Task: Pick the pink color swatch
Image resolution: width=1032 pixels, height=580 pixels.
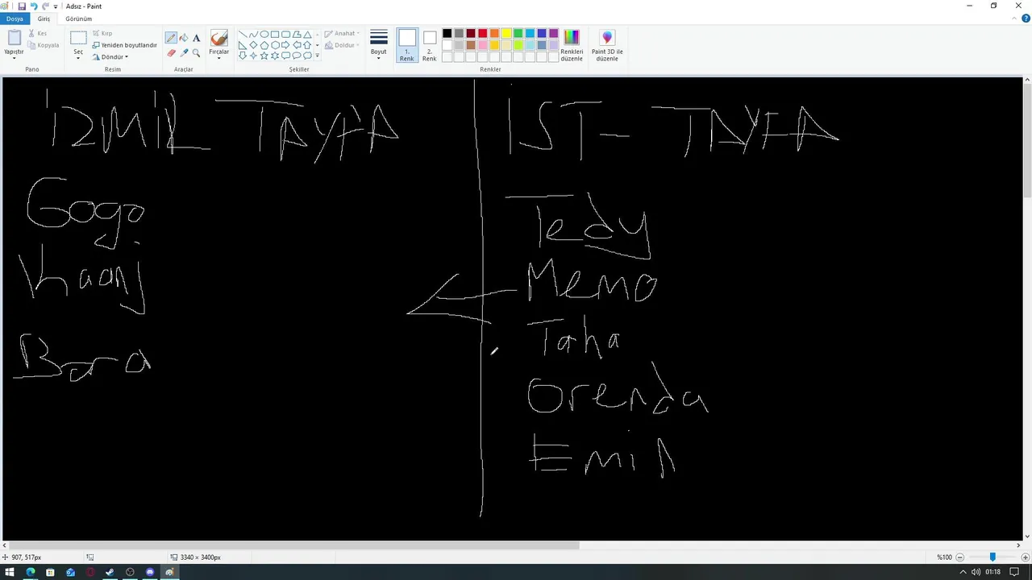Action: click(x=482, y=45)
